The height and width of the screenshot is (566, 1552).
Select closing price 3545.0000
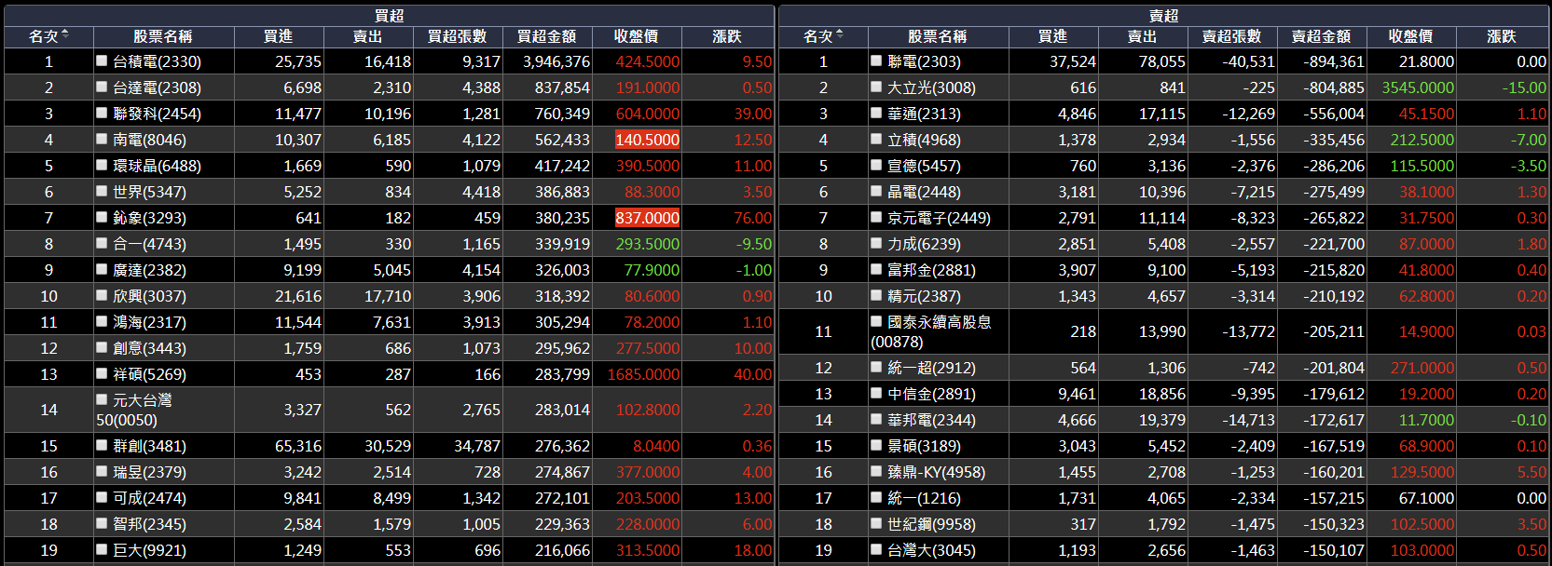1418,88
